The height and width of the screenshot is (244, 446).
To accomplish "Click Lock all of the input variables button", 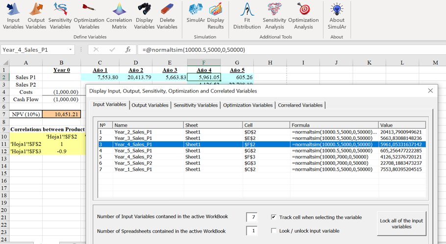I will 401,223.
